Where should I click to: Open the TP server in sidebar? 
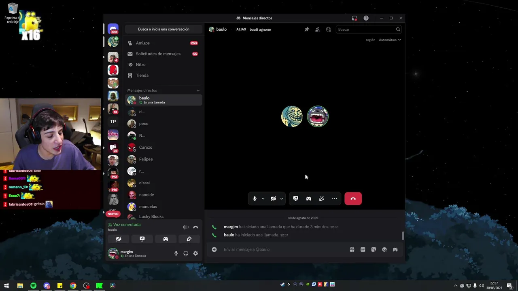click(x=113, y=122)
